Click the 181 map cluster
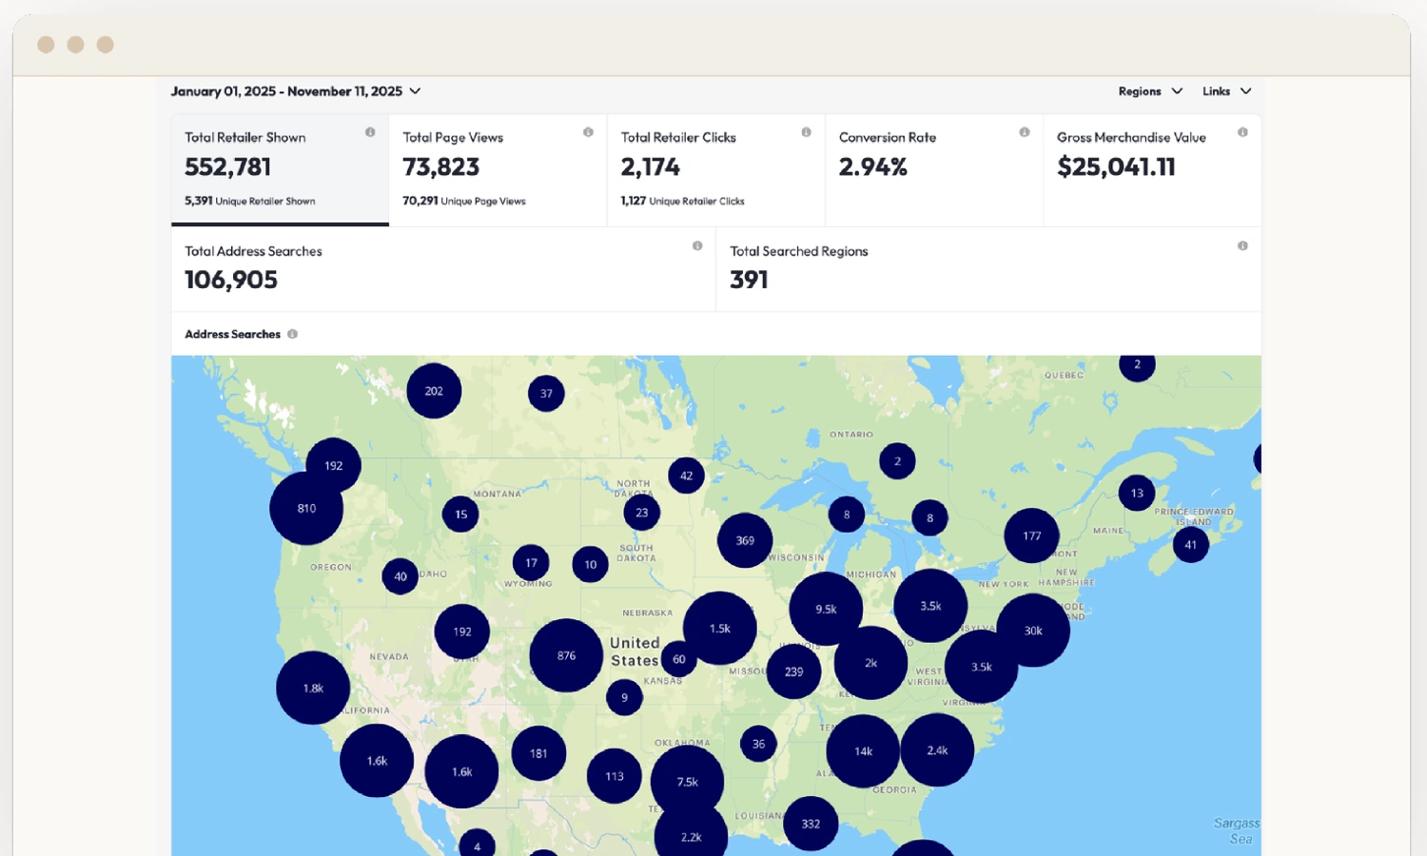 click(538, 753)
